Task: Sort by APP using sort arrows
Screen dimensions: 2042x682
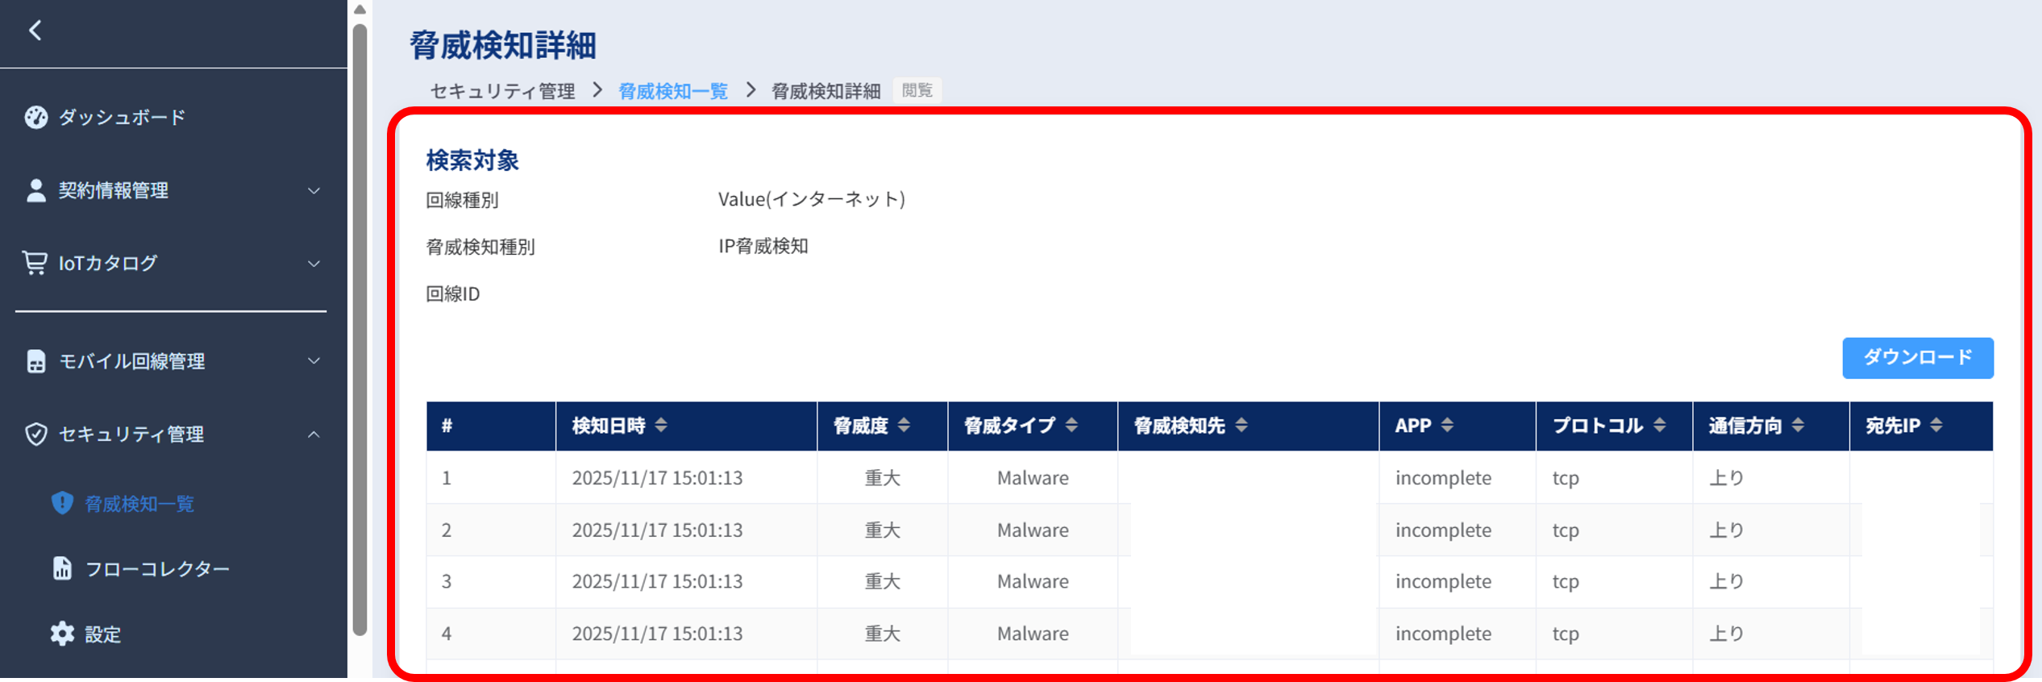Action: coord(1447,426)
